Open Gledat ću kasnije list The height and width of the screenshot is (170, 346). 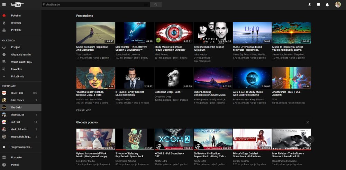coord(21,54)
